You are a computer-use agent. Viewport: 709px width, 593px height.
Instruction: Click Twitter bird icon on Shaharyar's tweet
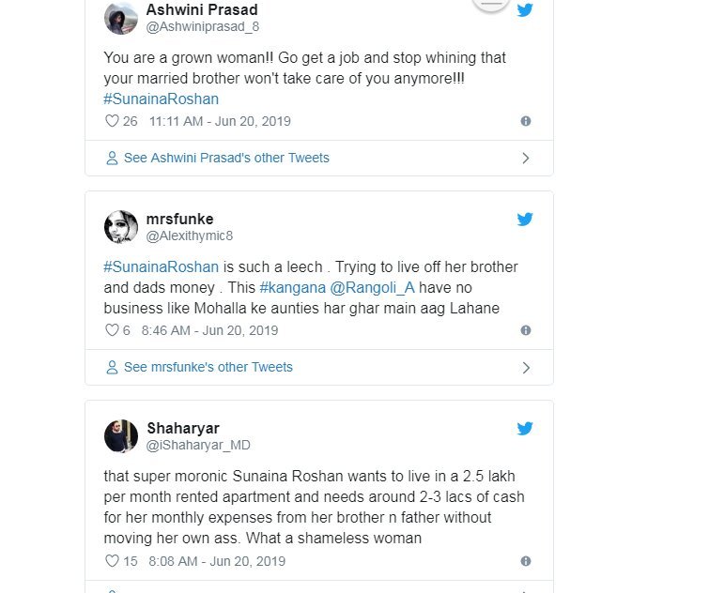[x=525, y=429]
